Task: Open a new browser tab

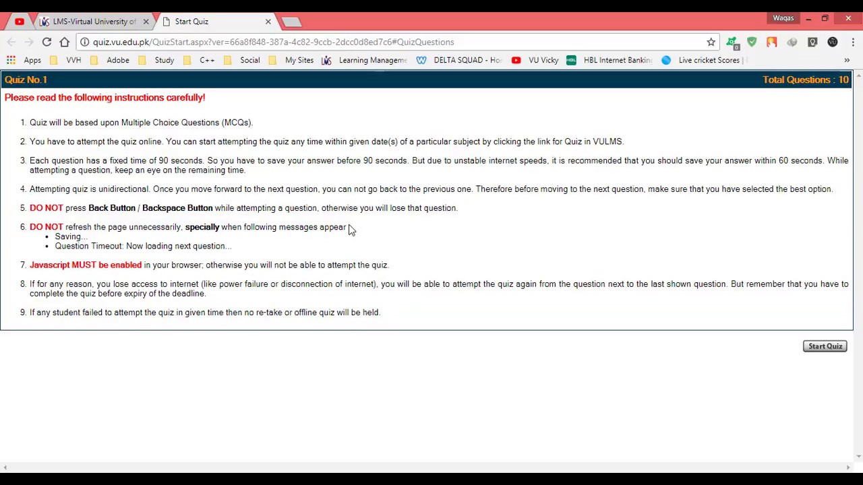Action: [291, 22]
